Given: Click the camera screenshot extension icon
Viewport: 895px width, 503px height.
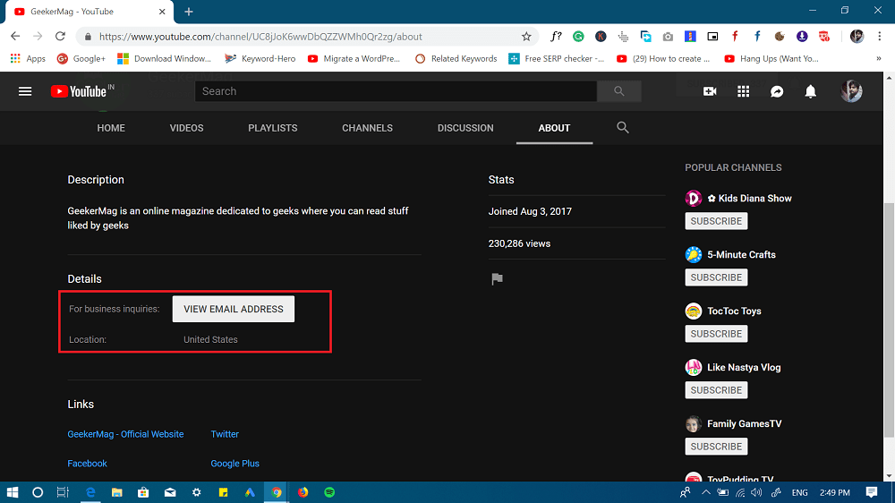Looking at the screenshot, I should (668, 37).
